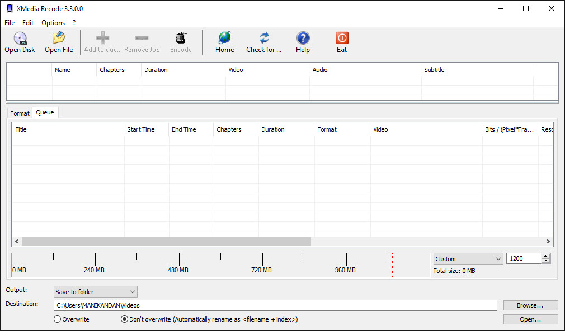Click the Open File folder icon
Viewport: 565px width, 331px height.
coord(59,38)
